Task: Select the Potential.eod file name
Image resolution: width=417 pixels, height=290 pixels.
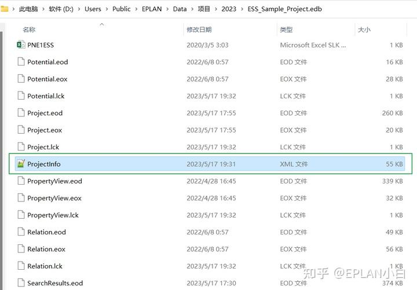Action: tap(47, 62)
